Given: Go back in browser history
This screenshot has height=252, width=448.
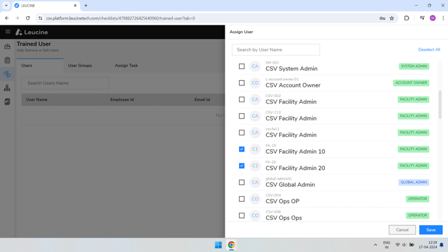Looking at the screenshot, I should coord(7,18).
